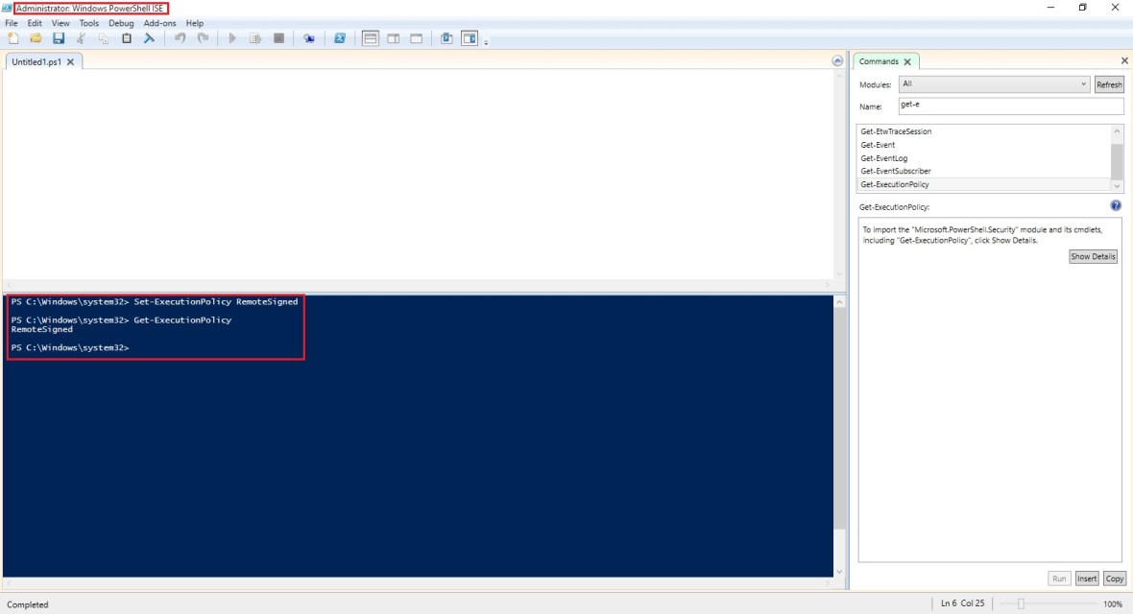Image resolution: width=1133 pixels, height=614 pixels.
Task: Create a new script with the New icon
Action: pyautogui.click(x=13, y=38)
